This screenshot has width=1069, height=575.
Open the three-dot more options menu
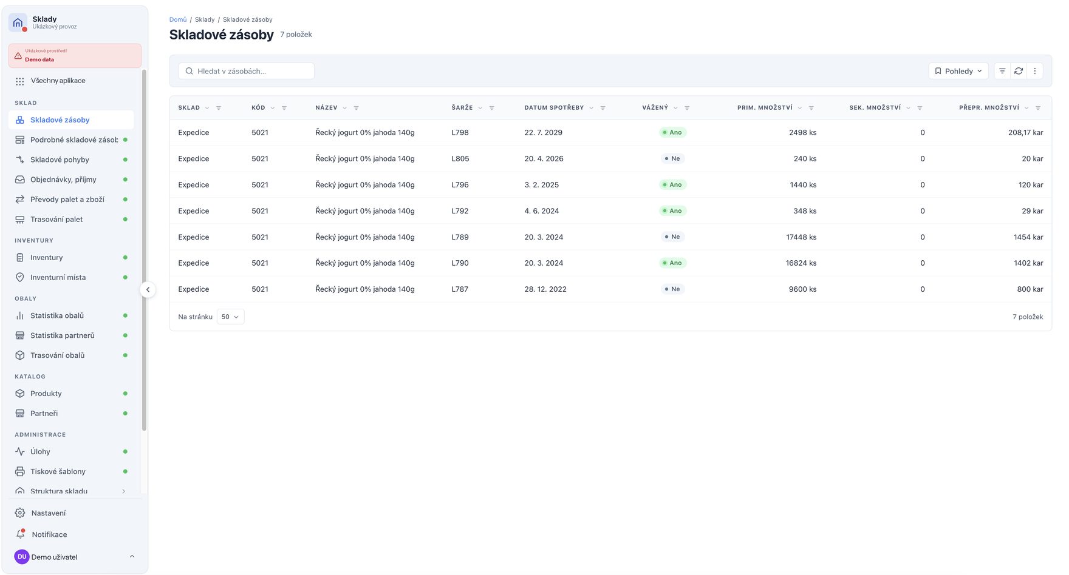click(1035, 71)
